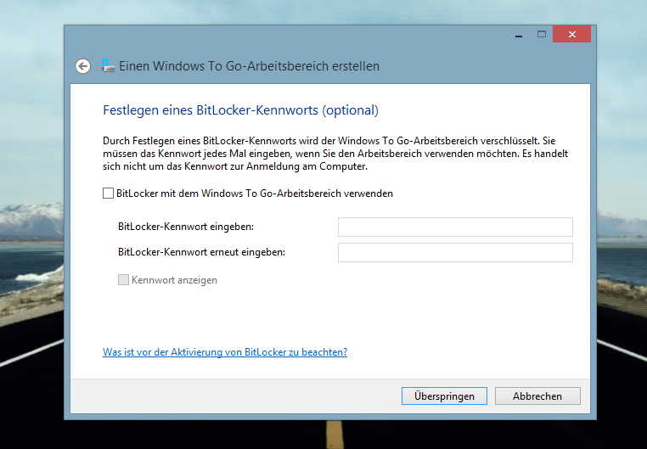Image resolution: width=647 pixels, height=449 pixels.
Task: Click the back arrow in the wizard header
Action: click(82, 66)
